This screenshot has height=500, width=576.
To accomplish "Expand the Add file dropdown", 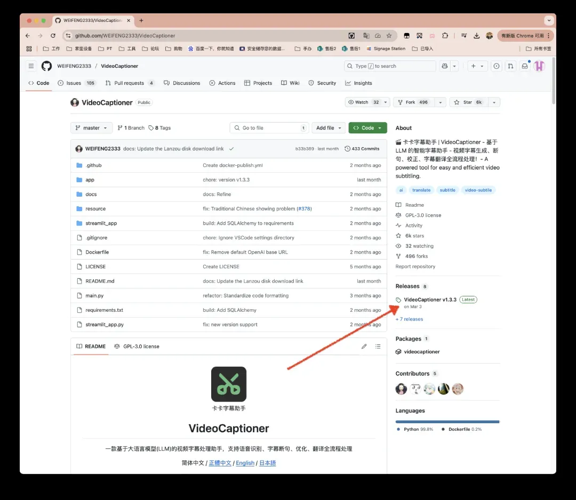I will [x=329, y=128].
